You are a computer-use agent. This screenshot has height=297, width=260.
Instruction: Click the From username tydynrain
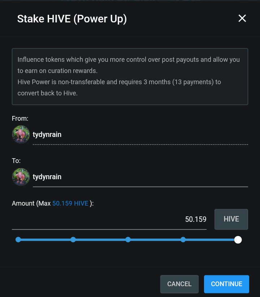47,134
